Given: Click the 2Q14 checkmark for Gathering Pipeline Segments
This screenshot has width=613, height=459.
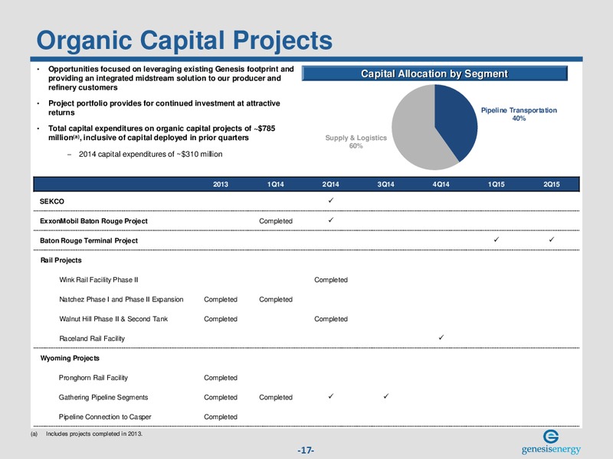Looking at the screenshot, I should coord(331,396).
